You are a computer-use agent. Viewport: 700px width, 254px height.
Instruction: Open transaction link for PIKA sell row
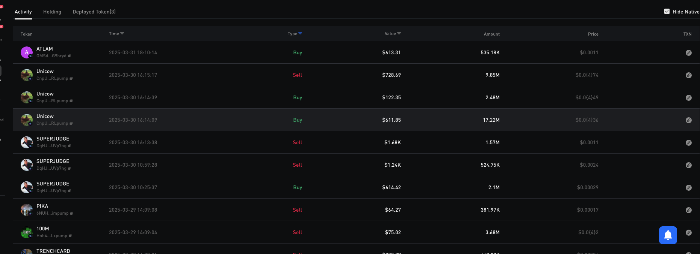click(x=688, y=210)
